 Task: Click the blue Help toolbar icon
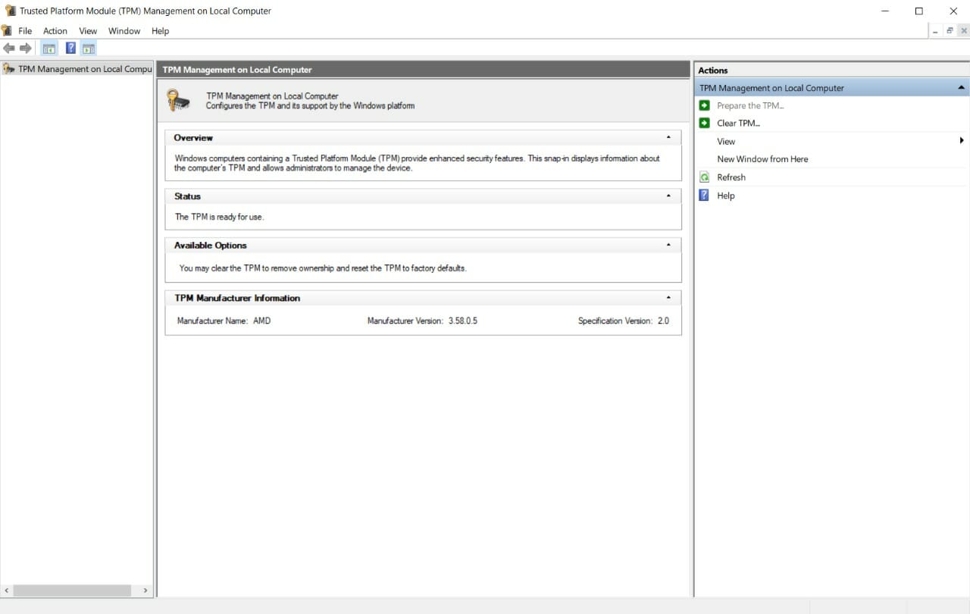click(70, 49)
